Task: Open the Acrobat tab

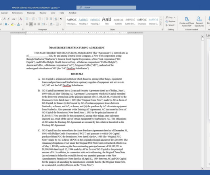Action: [x=73, y=13]
